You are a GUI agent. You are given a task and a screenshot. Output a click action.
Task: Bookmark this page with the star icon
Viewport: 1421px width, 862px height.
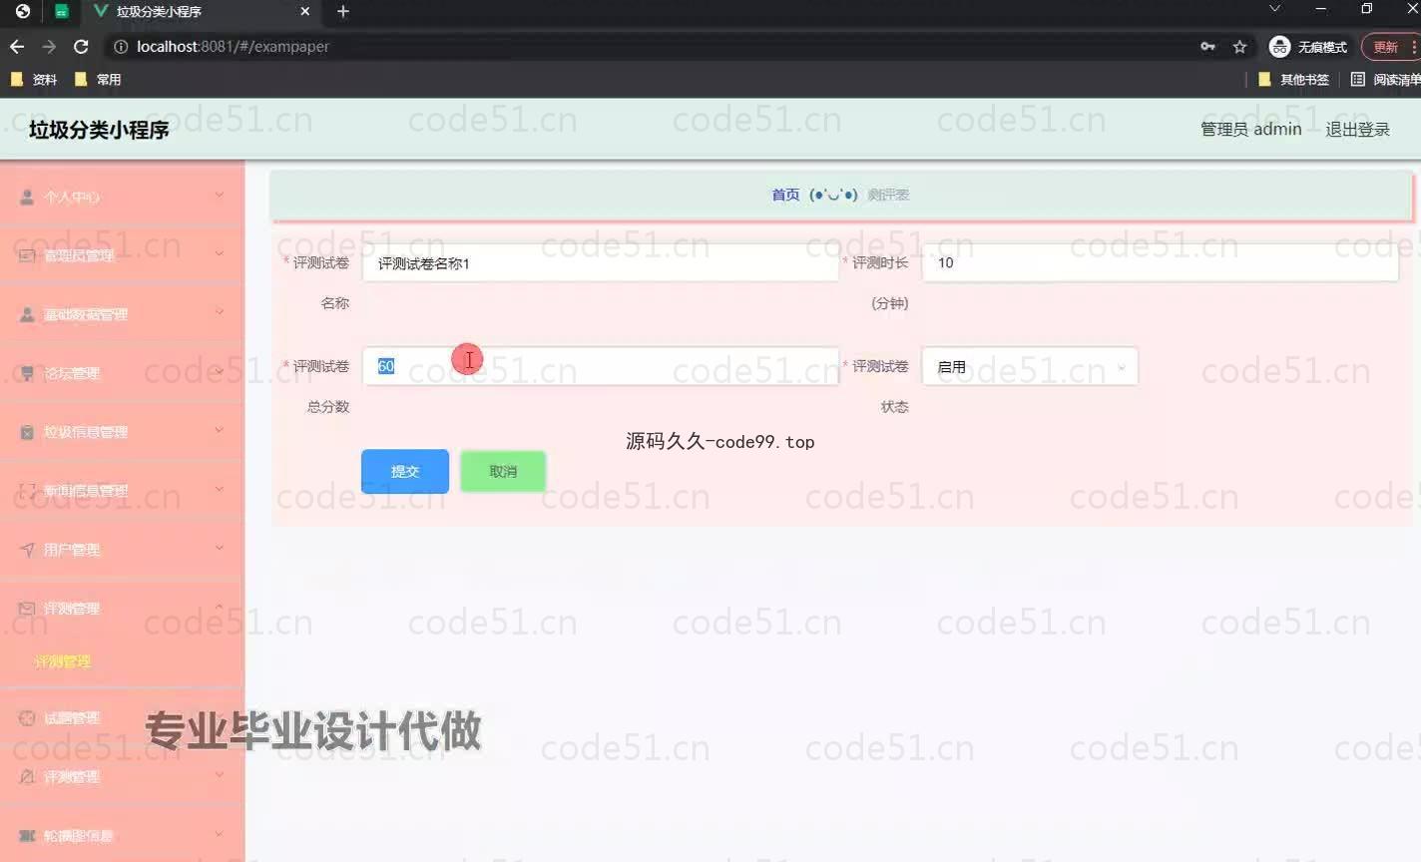click(1239, 47)
